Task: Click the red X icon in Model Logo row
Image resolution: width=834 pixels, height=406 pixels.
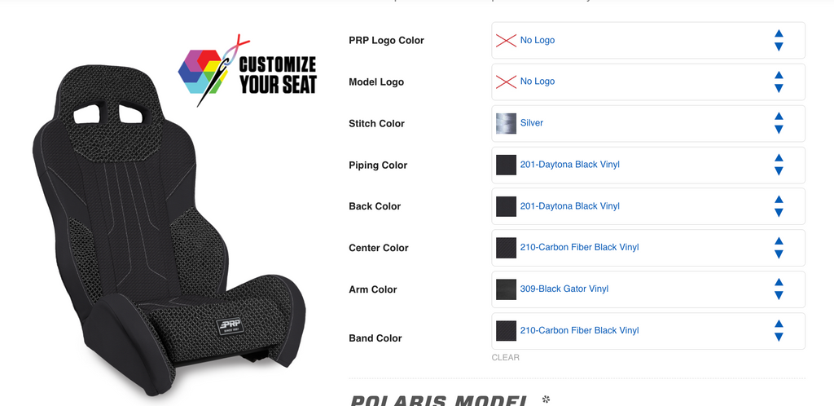Action: point(506,82)
